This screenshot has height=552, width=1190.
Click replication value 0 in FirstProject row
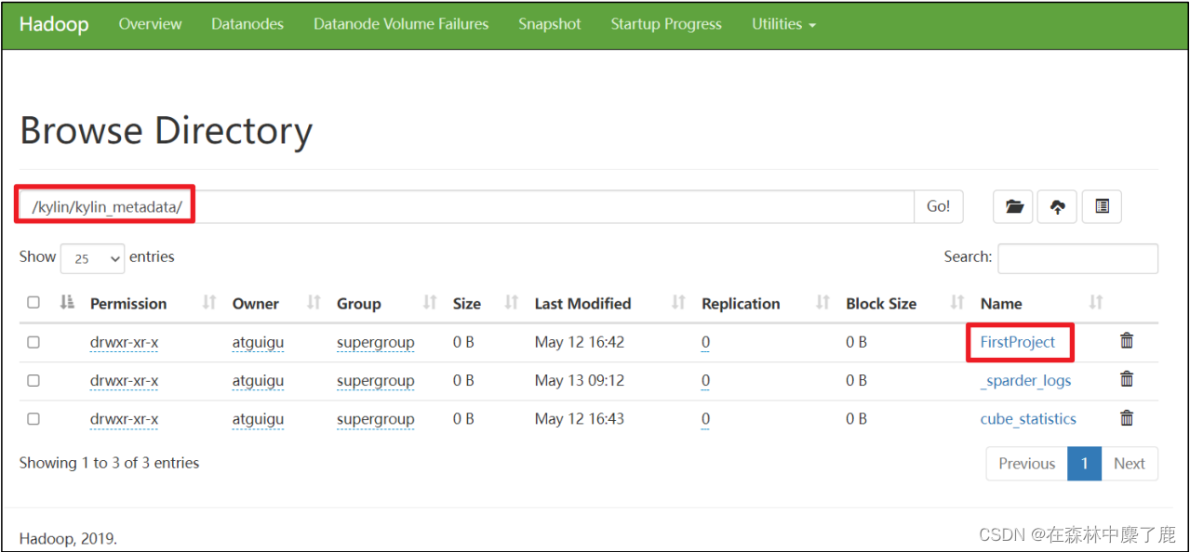point(706,342)
